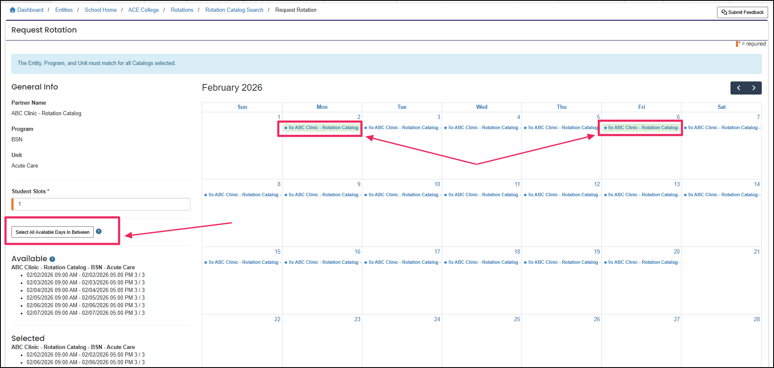The image size is (774, 368).
Task: Select the Feb 4 ABC Clinic event
Action: tap(482, 127)
